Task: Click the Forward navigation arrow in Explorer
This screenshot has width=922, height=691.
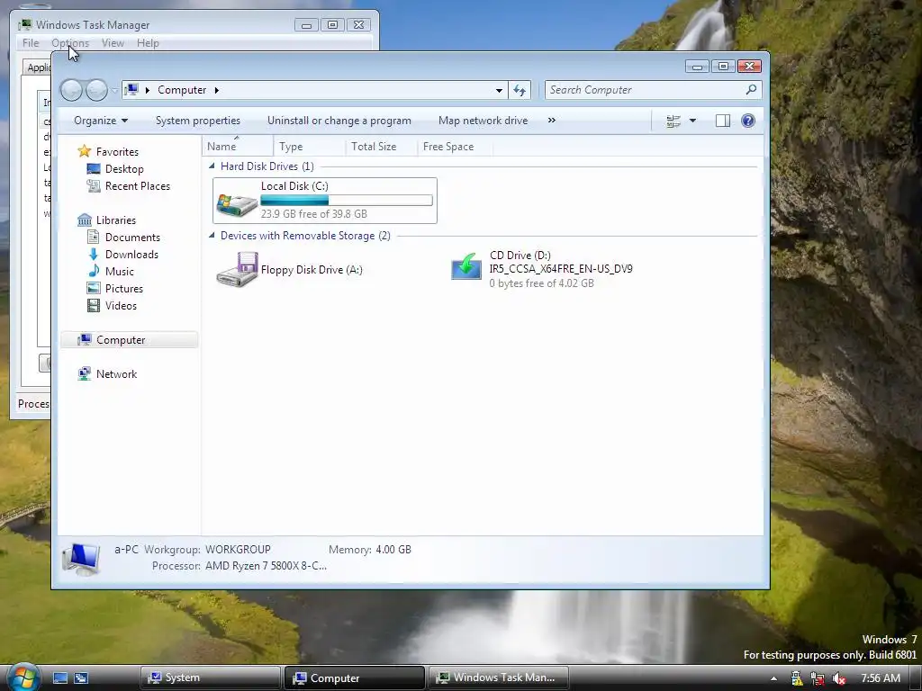Action: click(x=96, y=90)
